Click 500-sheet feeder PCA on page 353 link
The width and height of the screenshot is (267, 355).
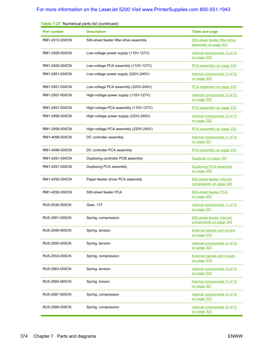point(209,194)
